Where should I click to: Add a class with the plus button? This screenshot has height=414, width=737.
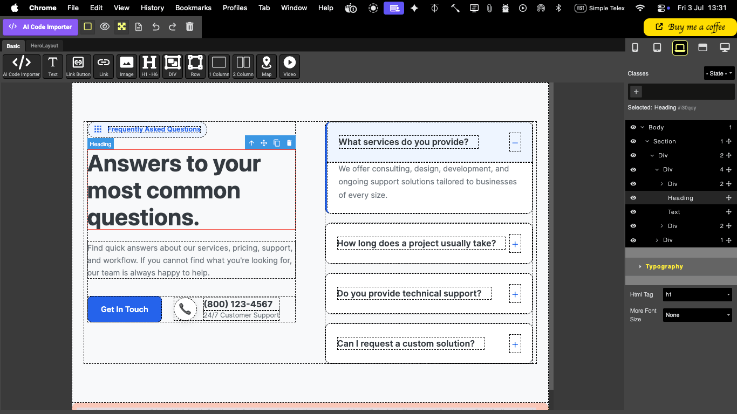click(x=636, y=92)
